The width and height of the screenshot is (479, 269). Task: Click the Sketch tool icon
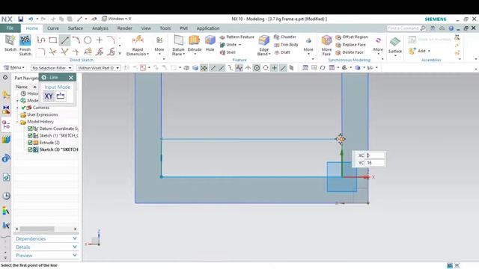(10, 40)
